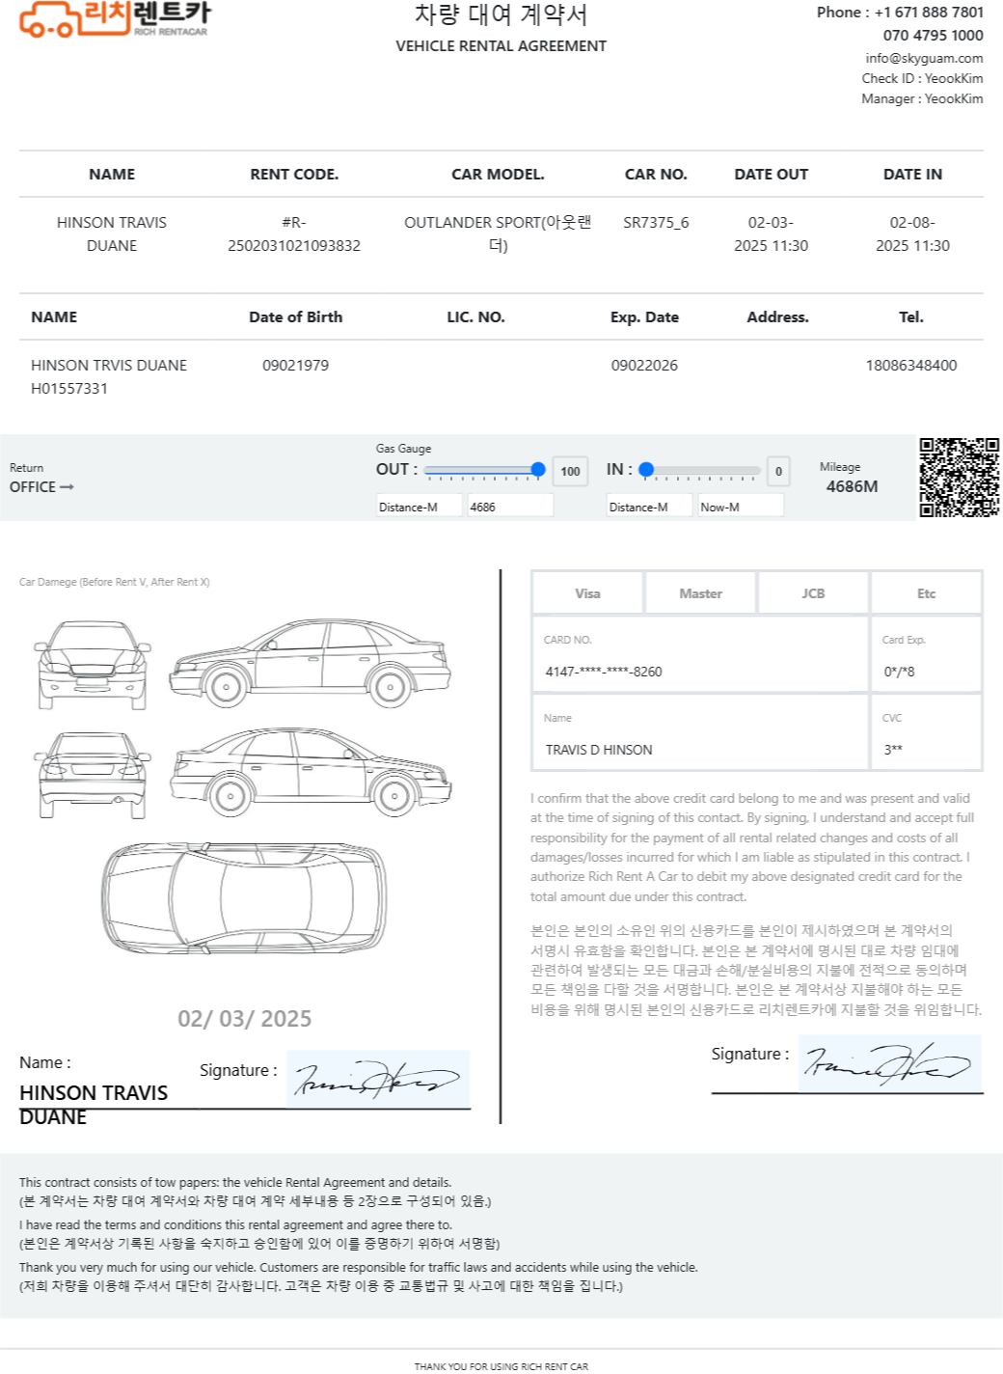Select the Etc card type tab

click(926, 593)
